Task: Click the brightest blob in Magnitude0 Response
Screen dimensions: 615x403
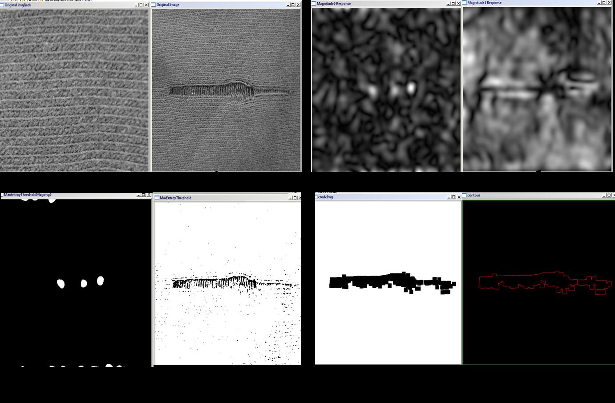Action: pos(411,86)
